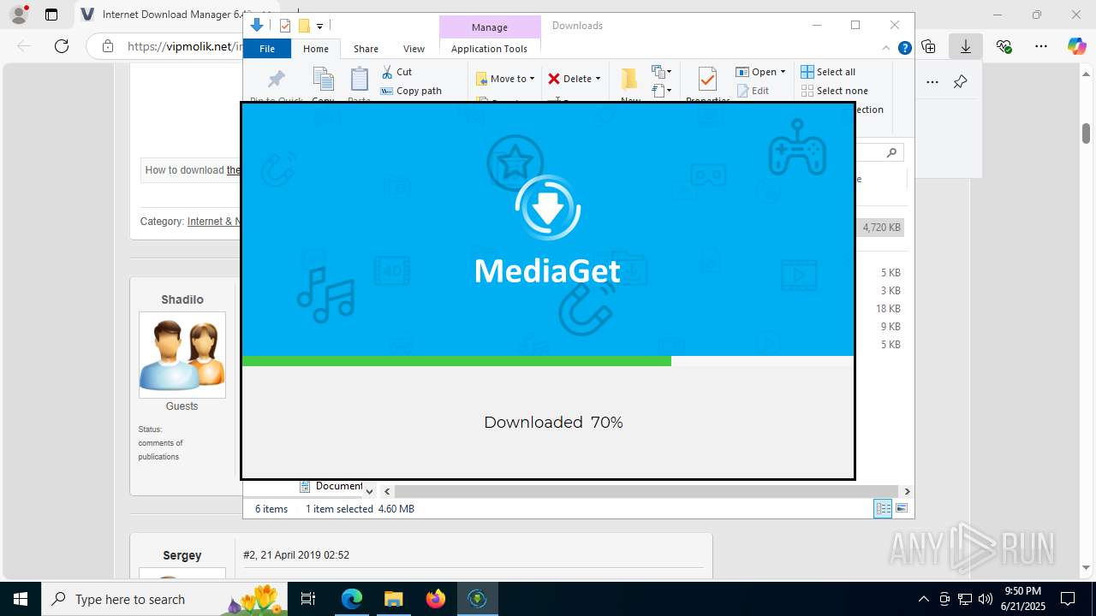Click the taskbar search box
1096x616 pixels.
[x=164, y=599]
